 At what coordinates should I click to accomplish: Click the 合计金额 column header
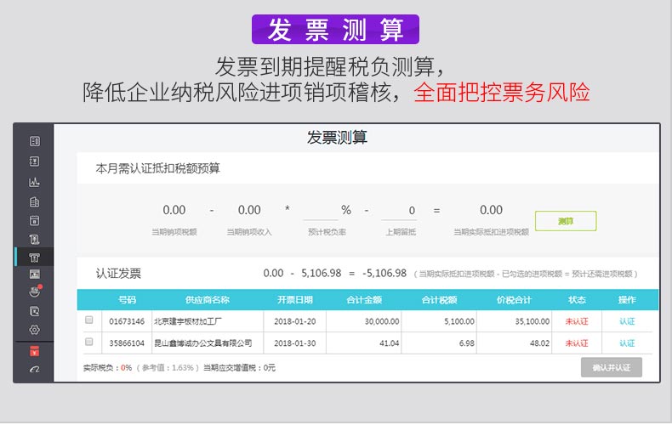click(364, 300)
